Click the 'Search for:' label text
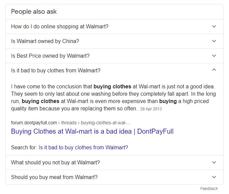The height and width of the screenshot is (194, 229). pyautogui.click(x=24, y=147)
